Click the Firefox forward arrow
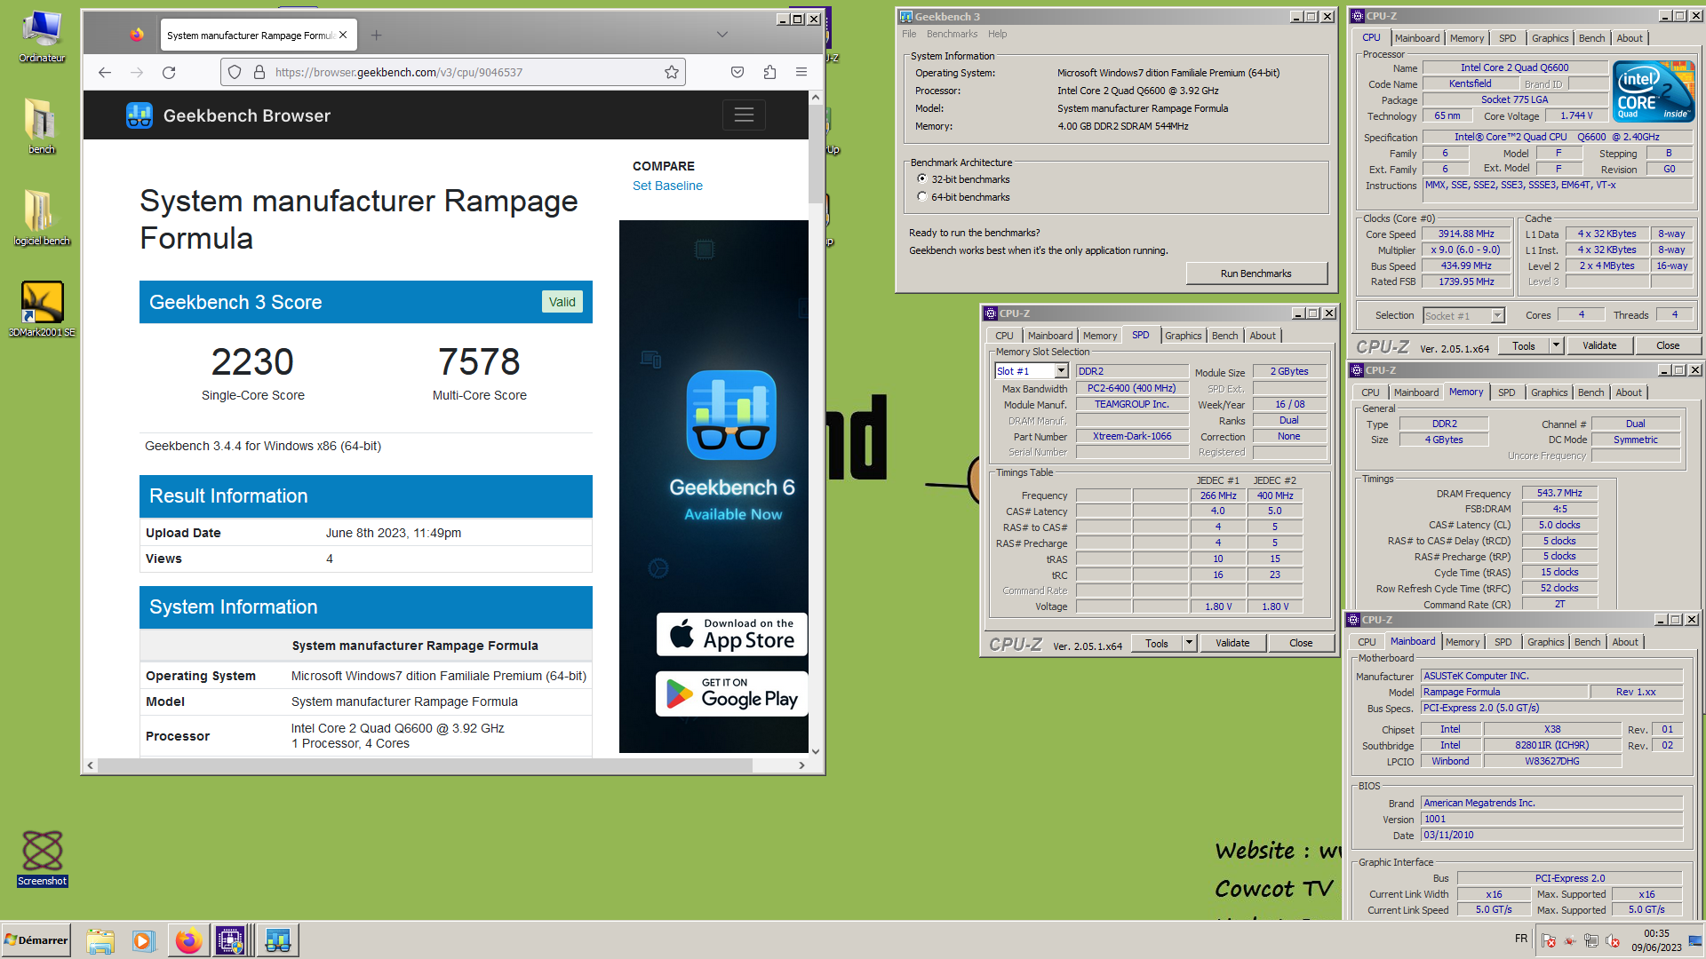Viewport: 1706px width, 959px height. 137,72
